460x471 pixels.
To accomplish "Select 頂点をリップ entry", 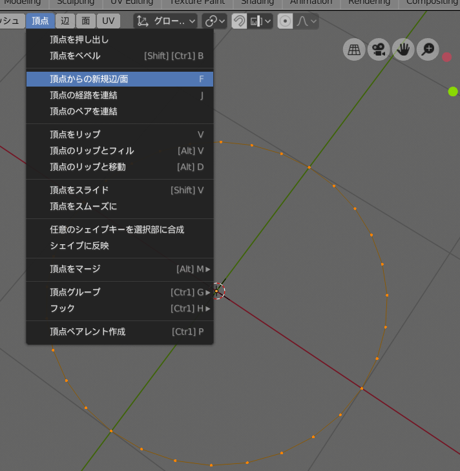I will tap(120, 134).
